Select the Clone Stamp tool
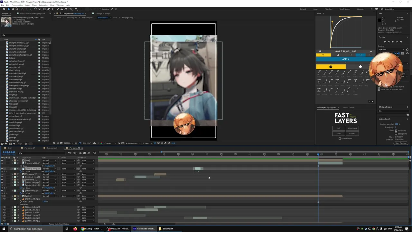 [x=62, y=9]
